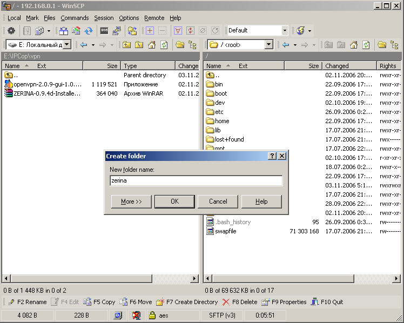Screen dimensions: 404x323
Task: Open the Options menu
Action: pyautogui.click(x=129, y=18)
